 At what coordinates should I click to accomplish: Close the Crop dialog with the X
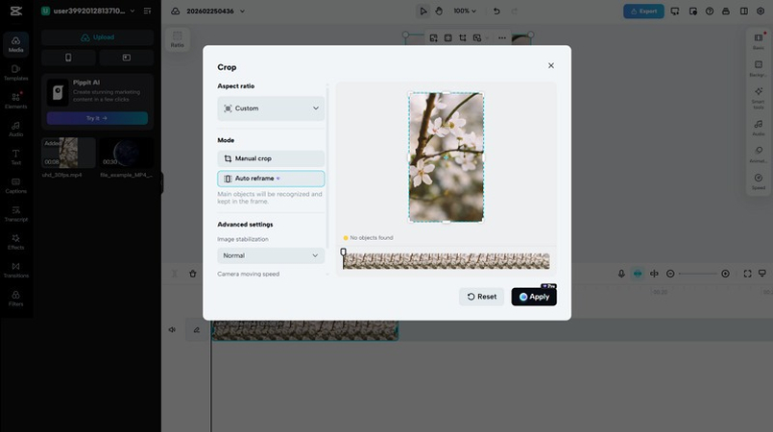tap(550, 65)
